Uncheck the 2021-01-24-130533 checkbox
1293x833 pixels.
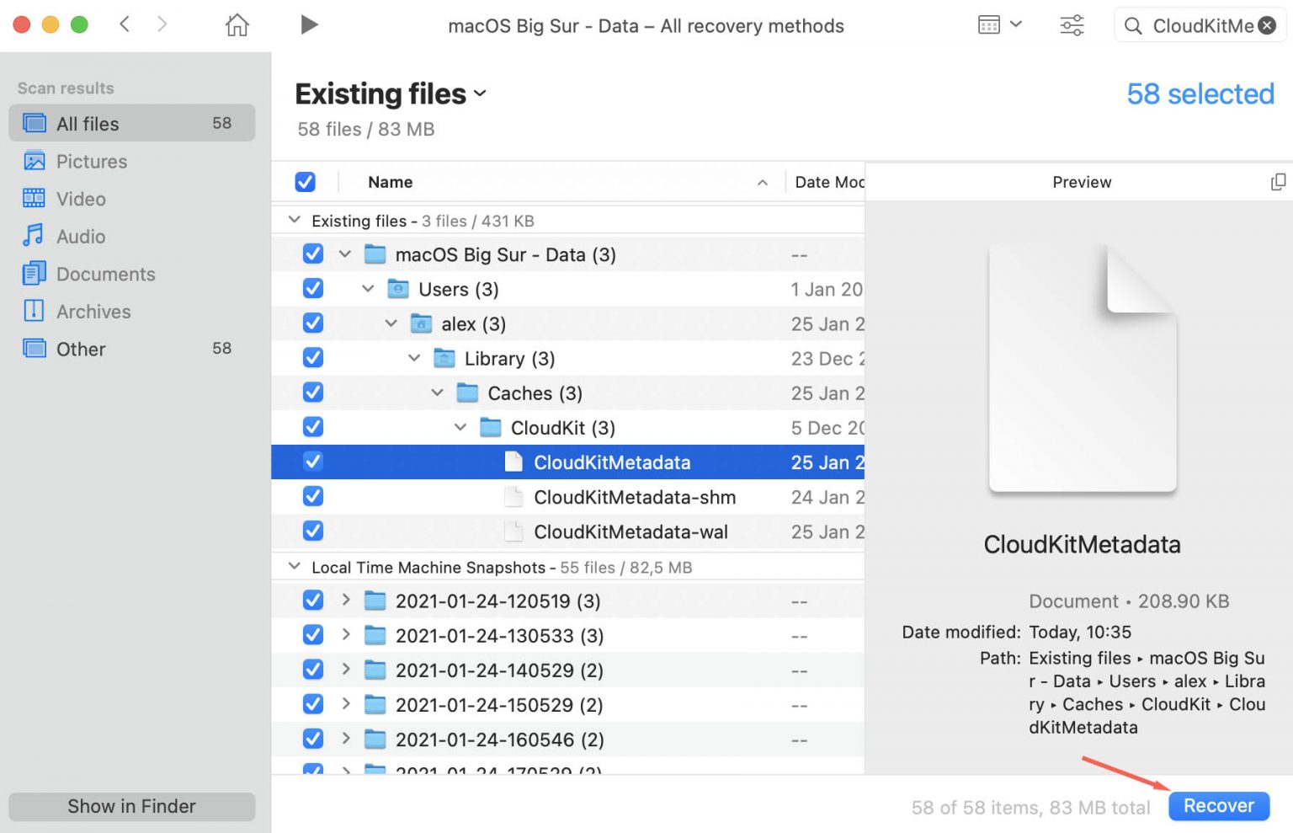[x=312, y=634]
